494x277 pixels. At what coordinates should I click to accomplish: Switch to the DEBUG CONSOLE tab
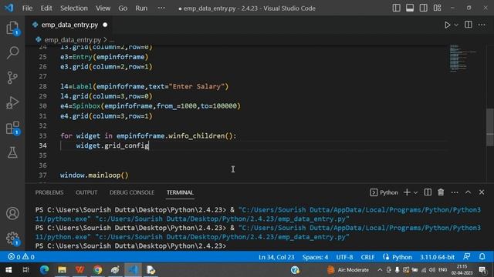[x=132, y=192]
